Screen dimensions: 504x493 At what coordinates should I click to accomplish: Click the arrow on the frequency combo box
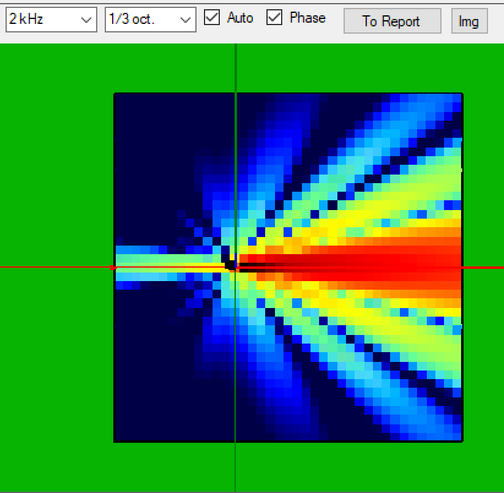coord(86,20)
